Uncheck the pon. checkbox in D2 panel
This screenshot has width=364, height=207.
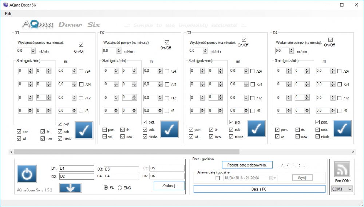coord(105,129)
